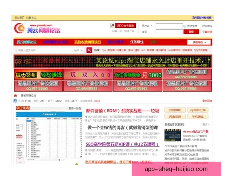Open the 帮助 nav item
225x180 pixels.
click(153, 42)
